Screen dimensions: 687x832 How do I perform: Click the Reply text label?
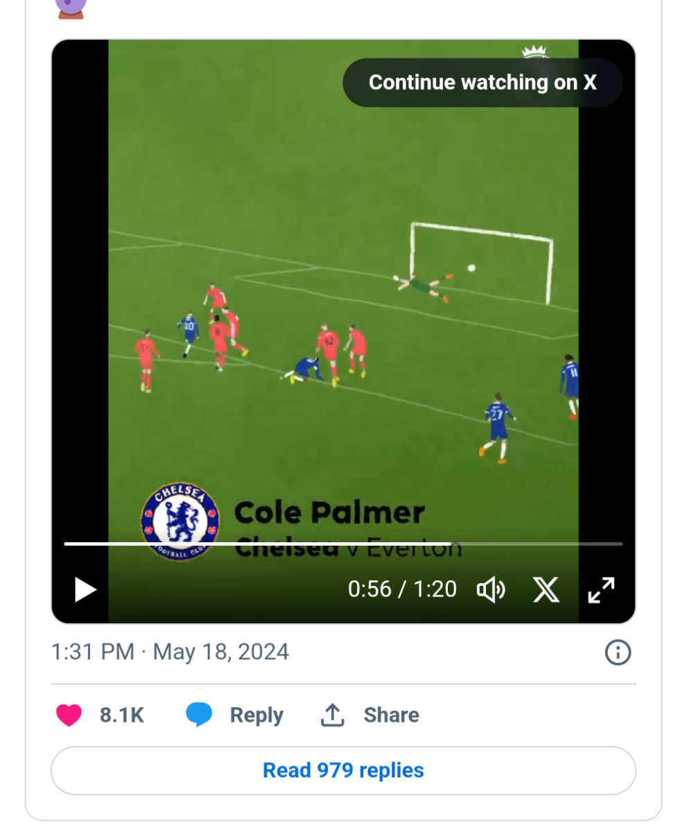(x=256, y=715)
